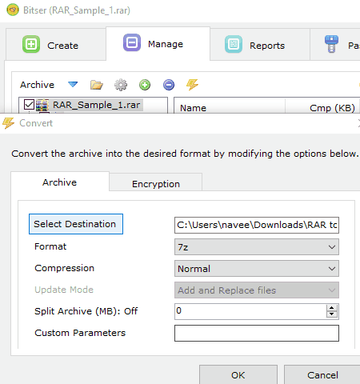Increase Split Archive value with up arrow

coord(332,308)
